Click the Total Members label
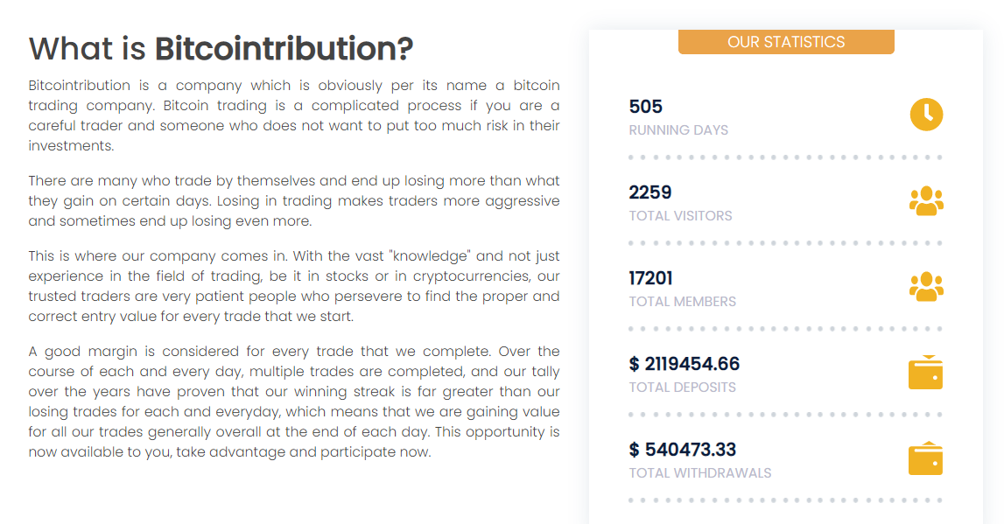The height and width of the screenshot is (524, 1004). pos(683,302)
